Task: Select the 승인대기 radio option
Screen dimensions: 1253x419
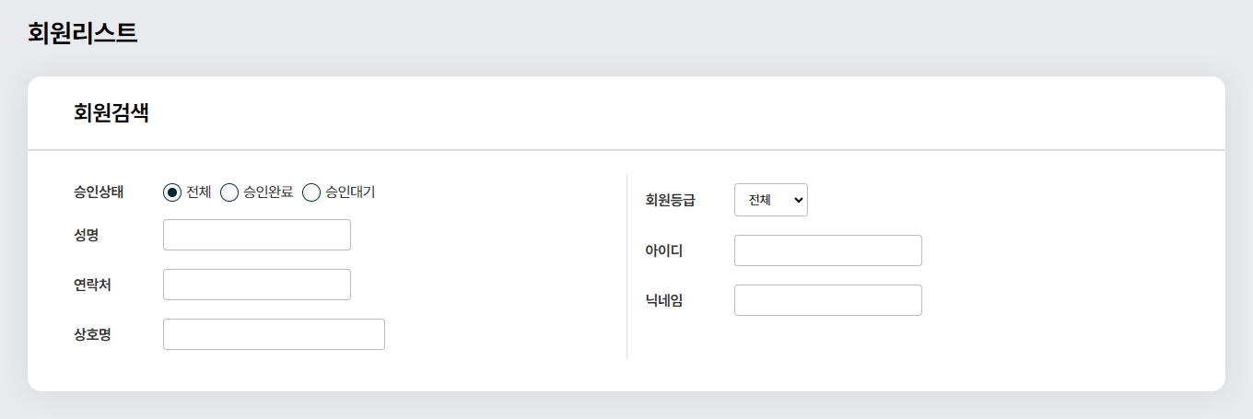Action: (311, 192)
